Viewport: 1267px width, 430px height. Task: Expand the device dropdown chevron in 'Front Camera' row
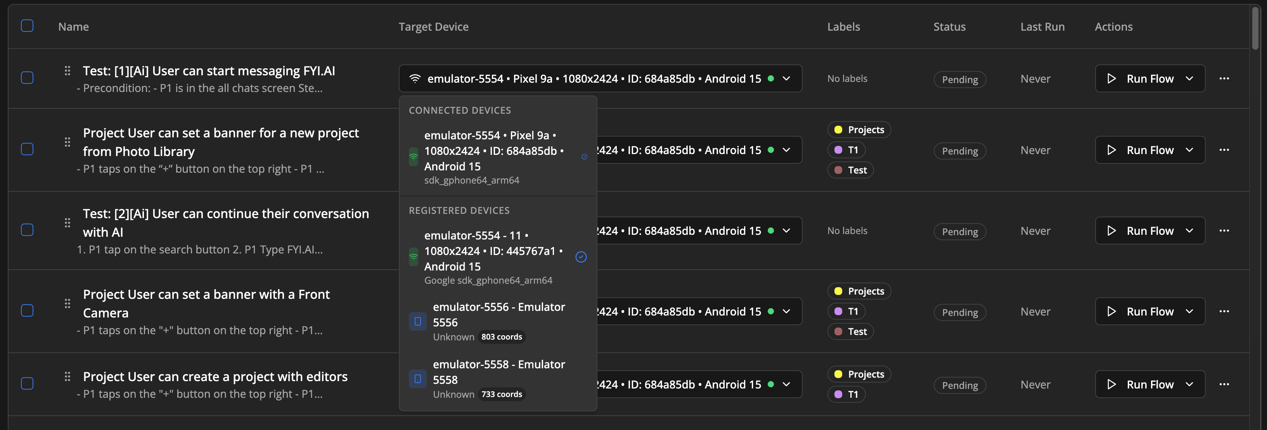click(786, 311)
